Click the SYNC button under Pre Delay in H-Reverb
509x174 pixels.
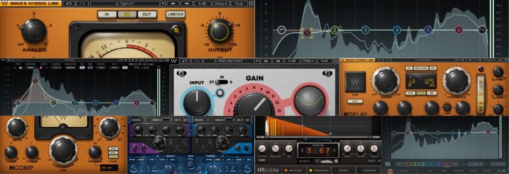pyautogui.click(x=262, y=160)
